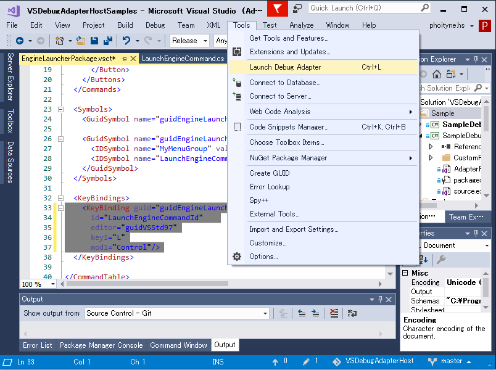Open the send feedback icon
The height and width of the screenshot is (370, 496).
[297, 9]
